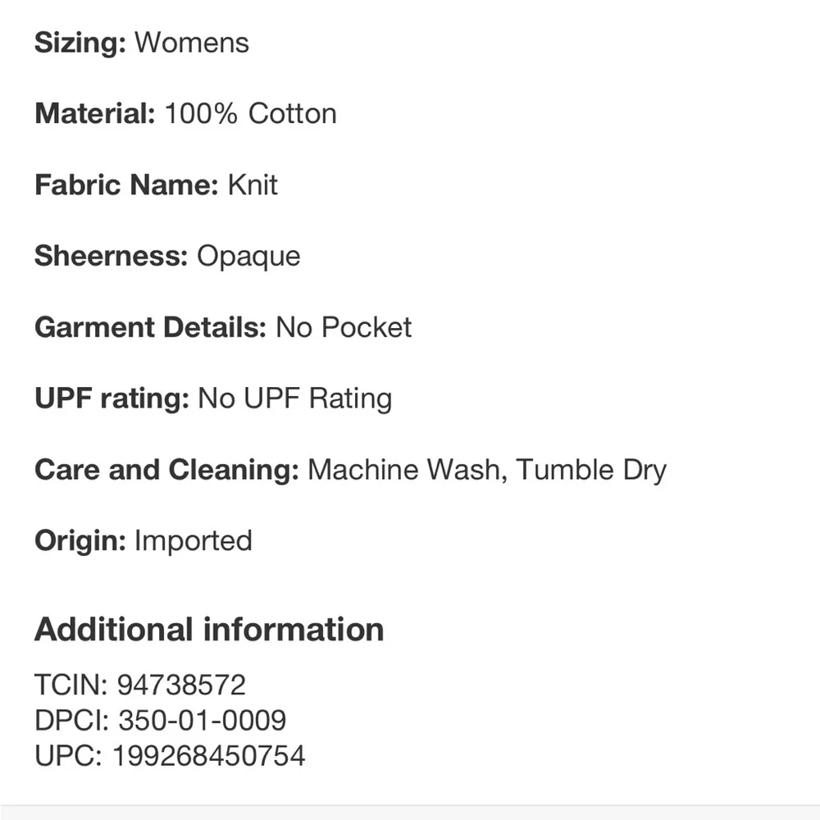This screenshot has width=820, height=820.
Task: Click the Sizing: Womens text
Action: pyautogui.click(x=142, y=43)
